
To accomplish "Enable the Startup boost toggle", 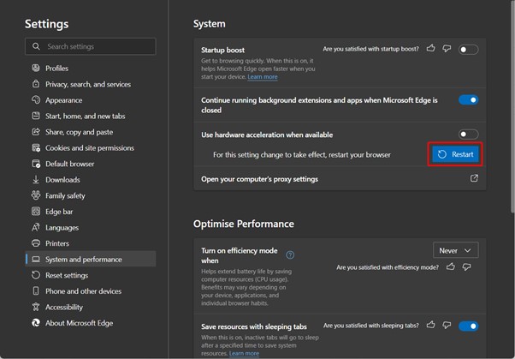I will [468, 50].
